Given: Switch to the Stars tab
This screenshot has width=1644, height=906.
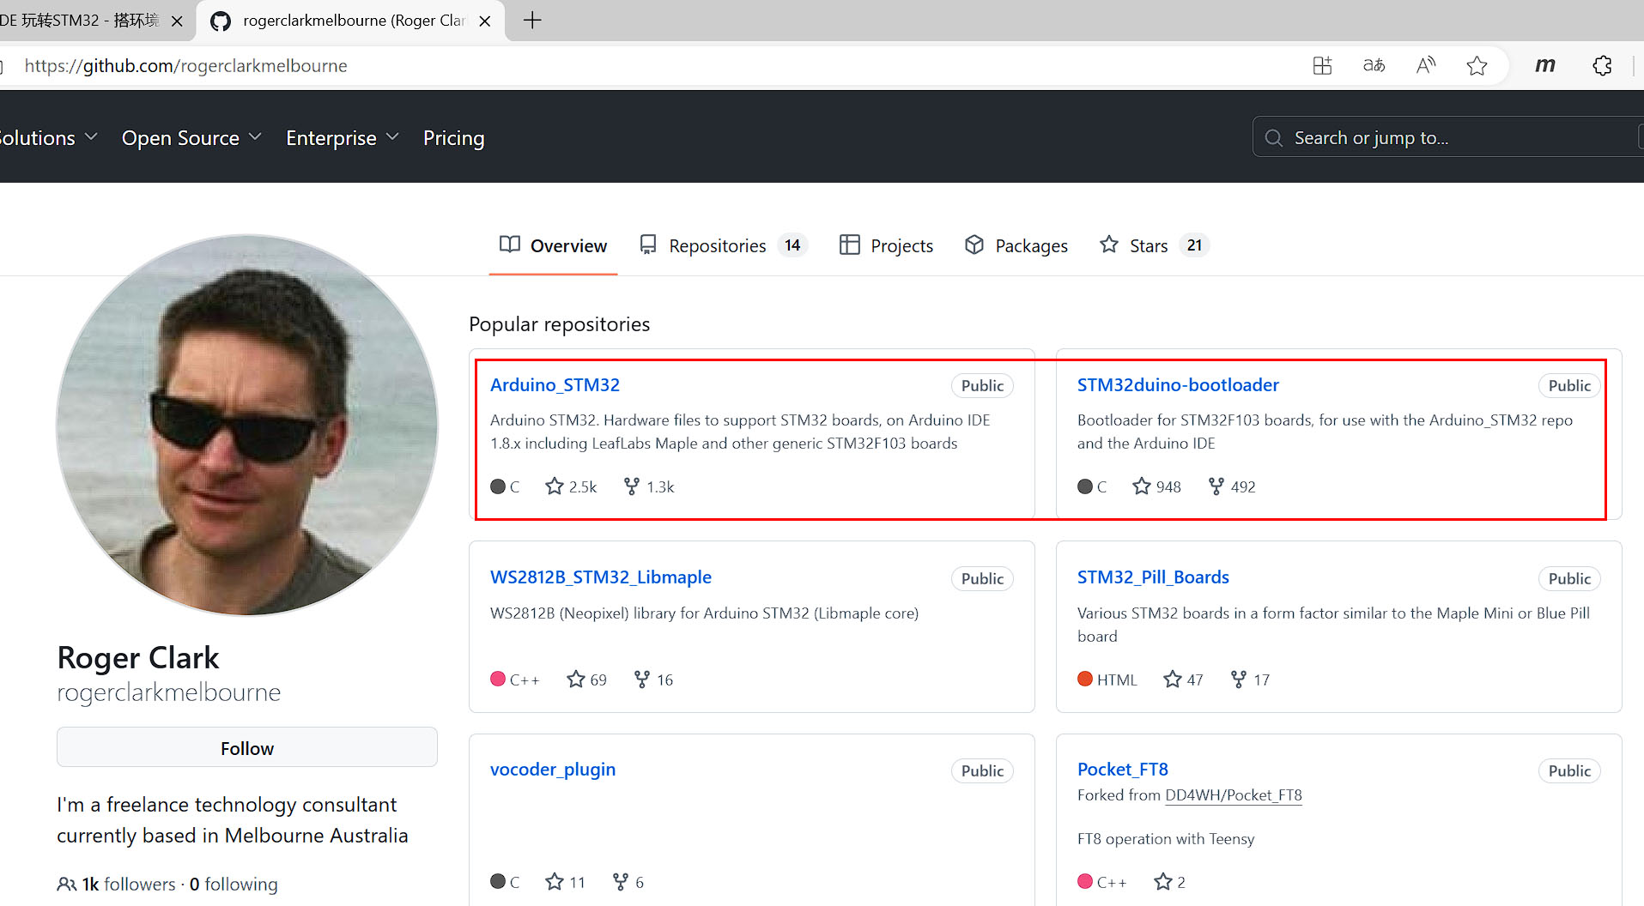Looking at the screenshot, I should click(1154, 245).
